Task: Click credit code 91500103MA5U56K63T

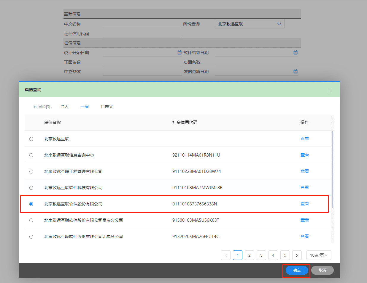Action: (x=196, y=220)
